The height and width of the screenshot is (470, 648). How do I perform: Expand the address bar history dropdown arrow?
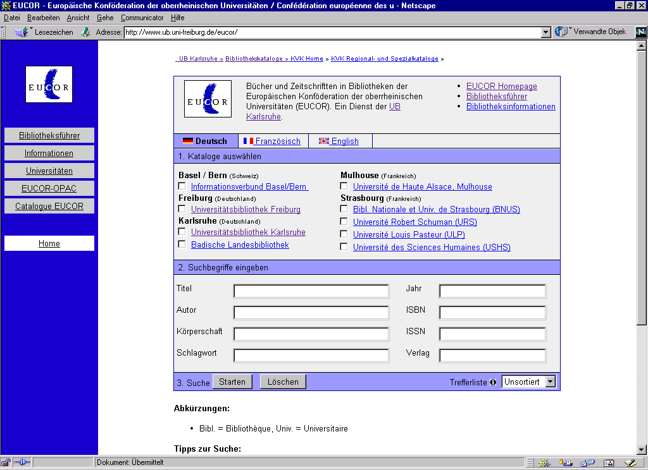(546, 32)
